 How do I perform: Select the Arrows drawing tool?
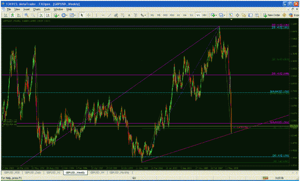pos(143,15)
